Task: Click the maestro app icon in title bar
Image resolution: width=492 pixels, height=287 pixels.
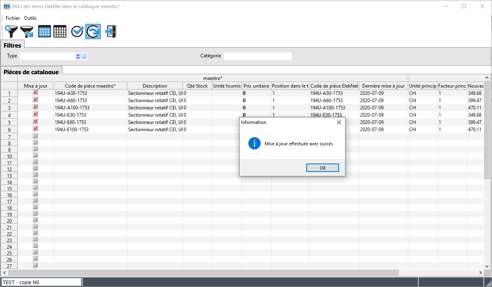Action: pos(6,6)
